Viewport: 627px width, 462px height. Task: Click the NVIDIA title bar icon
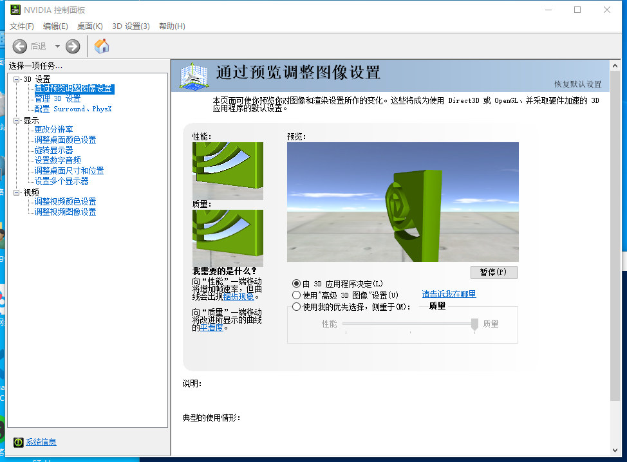(x=17, y=9)
